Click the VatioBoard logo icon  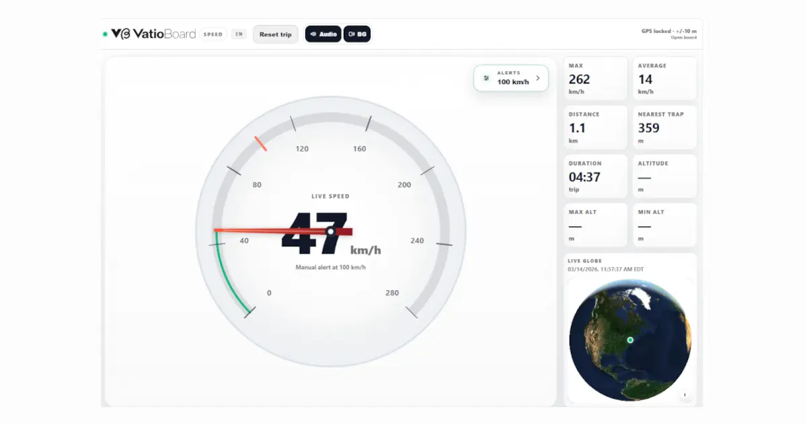120,34
